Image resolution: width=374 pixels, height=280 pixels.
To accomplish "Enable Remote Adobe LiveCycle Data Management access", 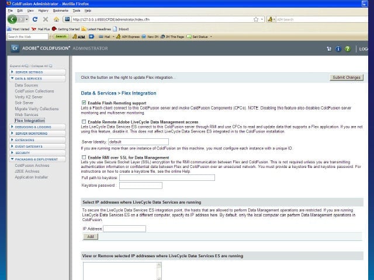I will pyautogui.click(x=84, y=122).
